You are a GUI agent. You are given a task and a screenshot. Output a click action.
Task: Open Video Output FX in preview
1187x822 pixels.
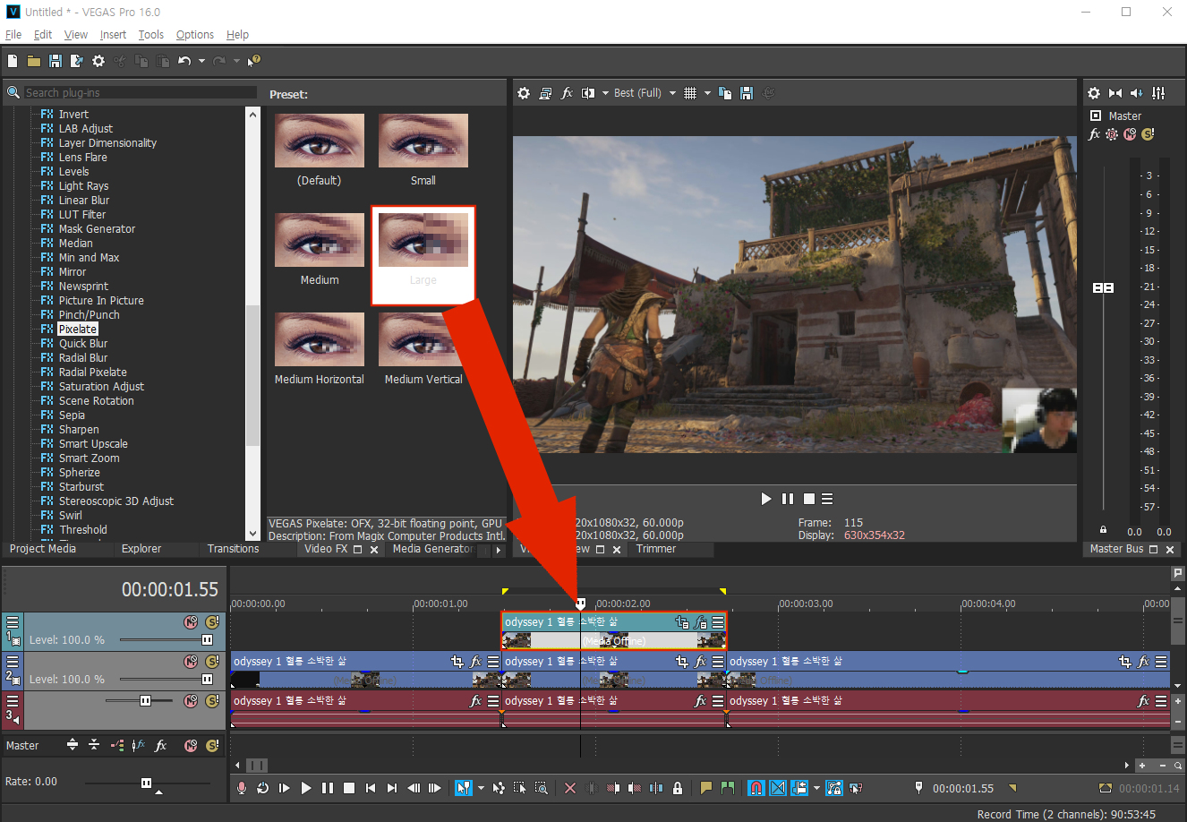pyautogui.click(x=567, y=93)
